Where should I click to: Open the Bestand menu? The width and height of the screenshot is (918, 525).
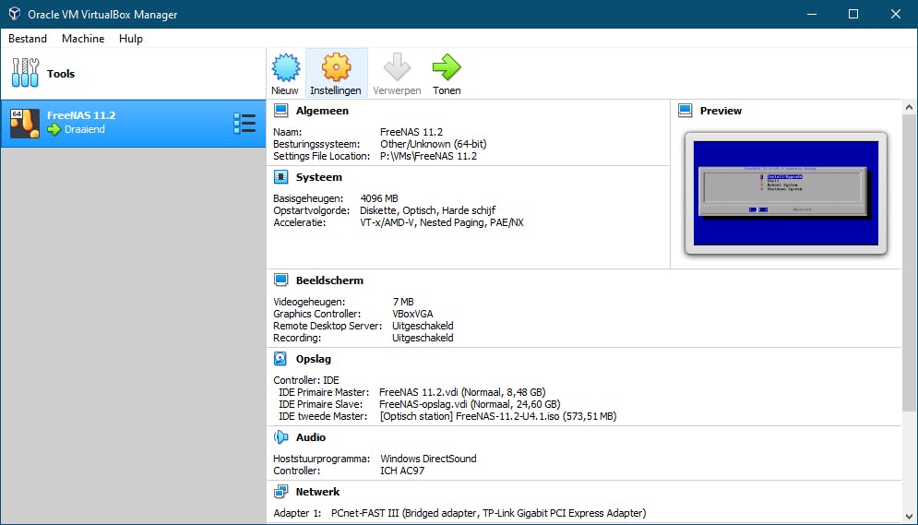[x=28, y=39]
